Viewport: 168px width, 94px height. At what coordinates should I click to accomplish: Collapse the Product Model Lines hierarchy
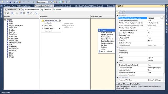click(x=60, y=20)
